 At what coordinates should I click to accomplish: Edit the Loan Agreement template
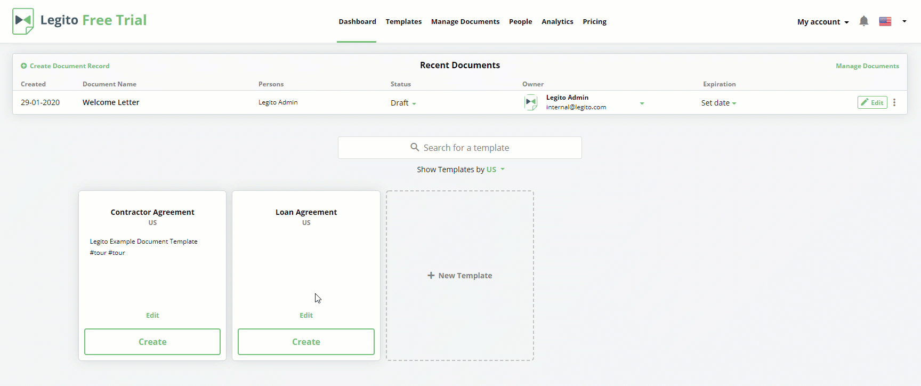click(306, 316)
